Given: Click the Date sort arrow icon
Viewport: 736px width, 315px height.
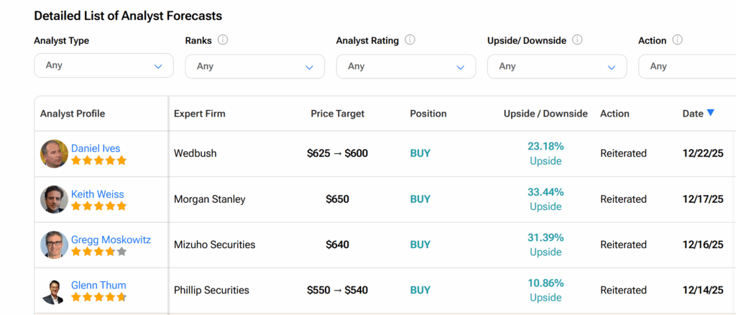Looking at the screenshot, I should [711, 113].
